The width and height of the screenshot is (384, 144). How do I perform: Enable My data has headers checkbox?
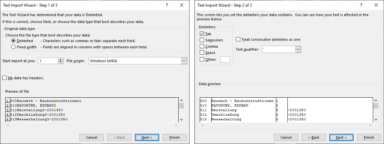[5, 78]
